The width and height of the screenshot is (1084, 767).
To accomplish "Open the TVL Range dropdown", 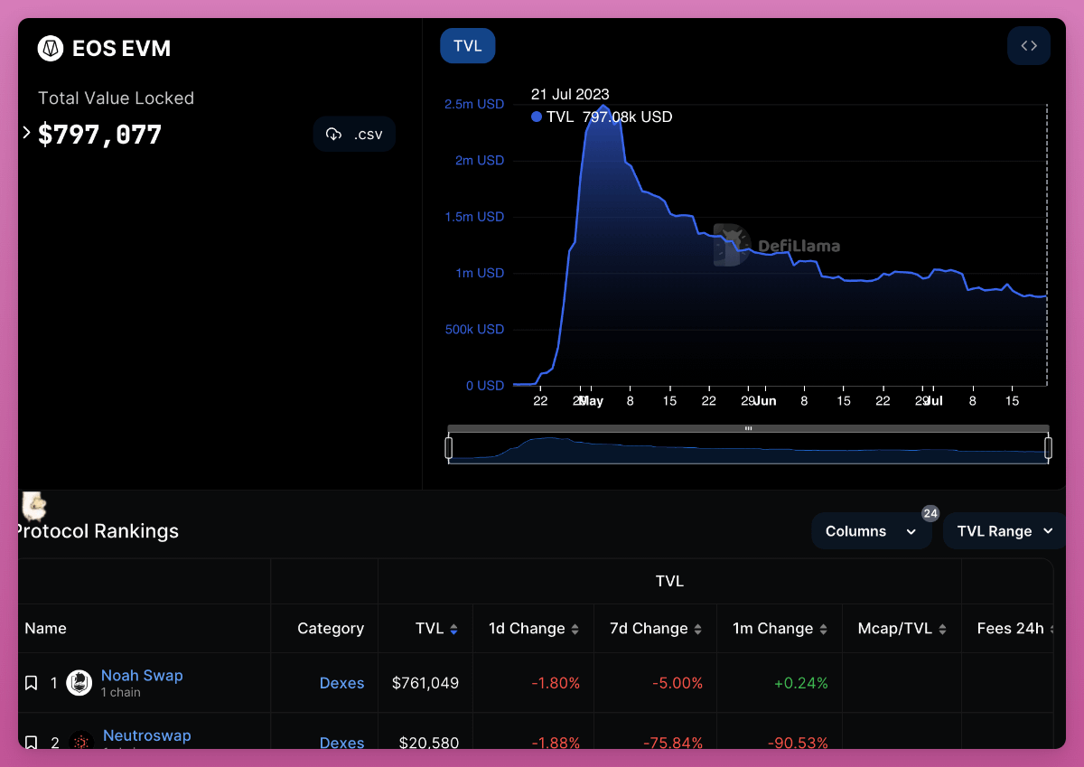I will [x=1005, y=531].
